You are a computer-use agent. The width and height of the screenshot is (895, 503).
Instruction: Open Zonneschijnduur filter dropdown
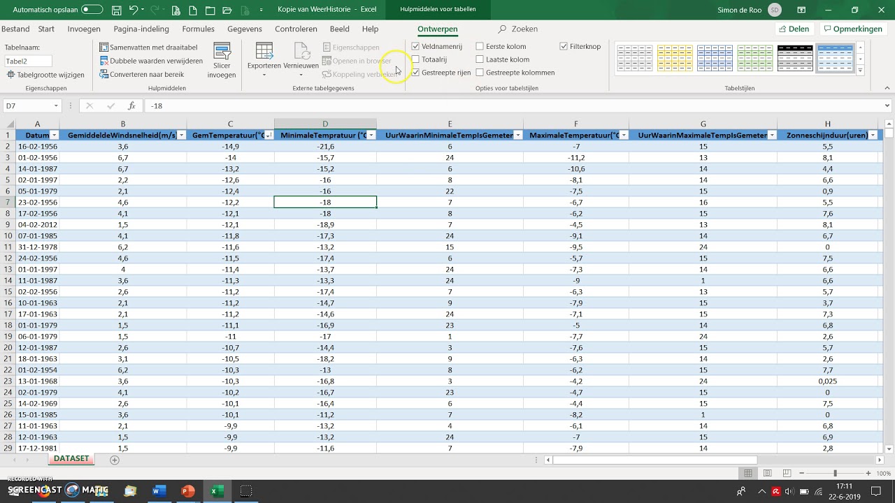(x=873, y=136)
